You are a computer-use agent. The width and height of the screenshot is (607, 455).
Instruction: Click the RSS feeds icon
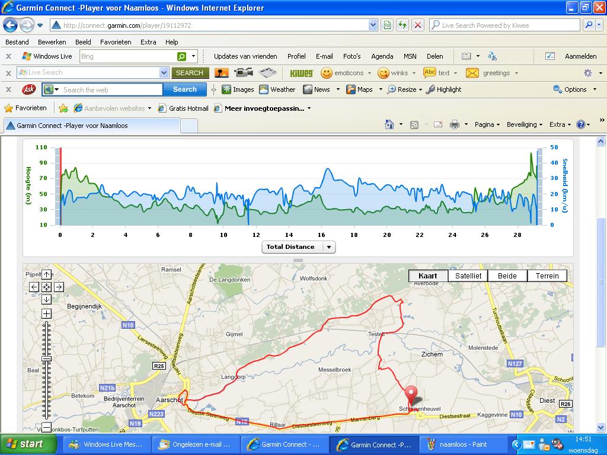click(x=414, y=124)
